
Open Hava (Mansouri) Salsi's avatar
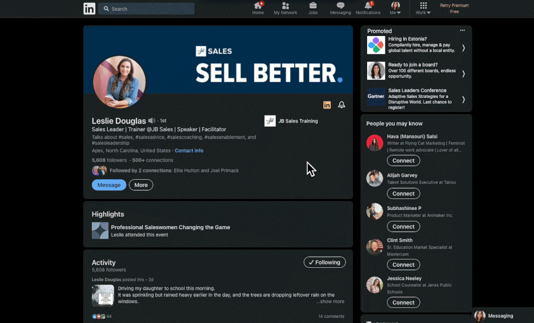pos(374,143)
